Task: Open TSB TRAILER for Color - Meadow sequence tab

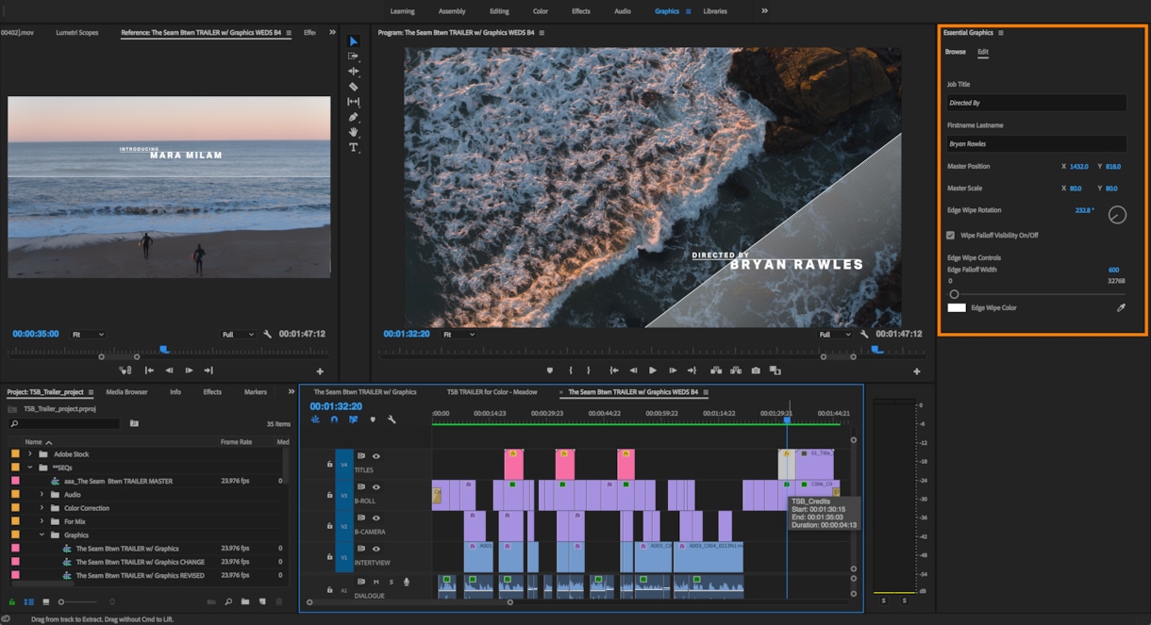Action: pyautogui.click(x=492, y=392)
